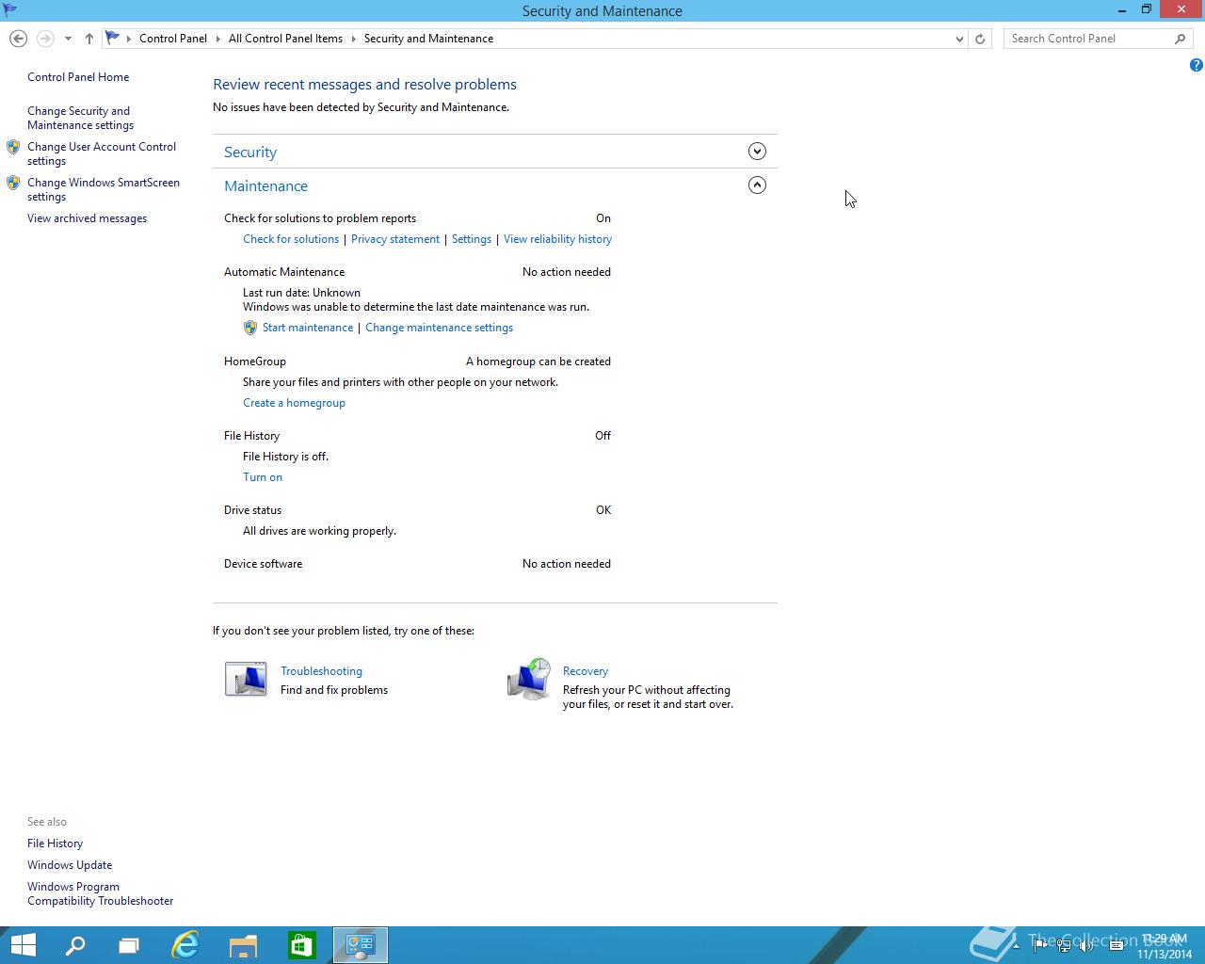1205x964 pixels.
Task: Refresh the Security and Maintenance page
Action: click(980, 39)
